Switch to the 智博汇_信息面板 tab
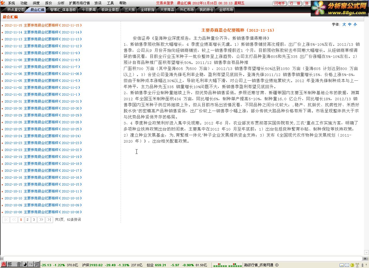The height and width of the screenshot is (268, 369). pyautogui.click(x=63, y=10)
